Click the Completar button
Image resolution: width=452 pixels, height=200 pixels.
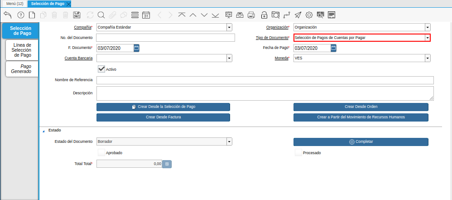(x=361, y=141)
